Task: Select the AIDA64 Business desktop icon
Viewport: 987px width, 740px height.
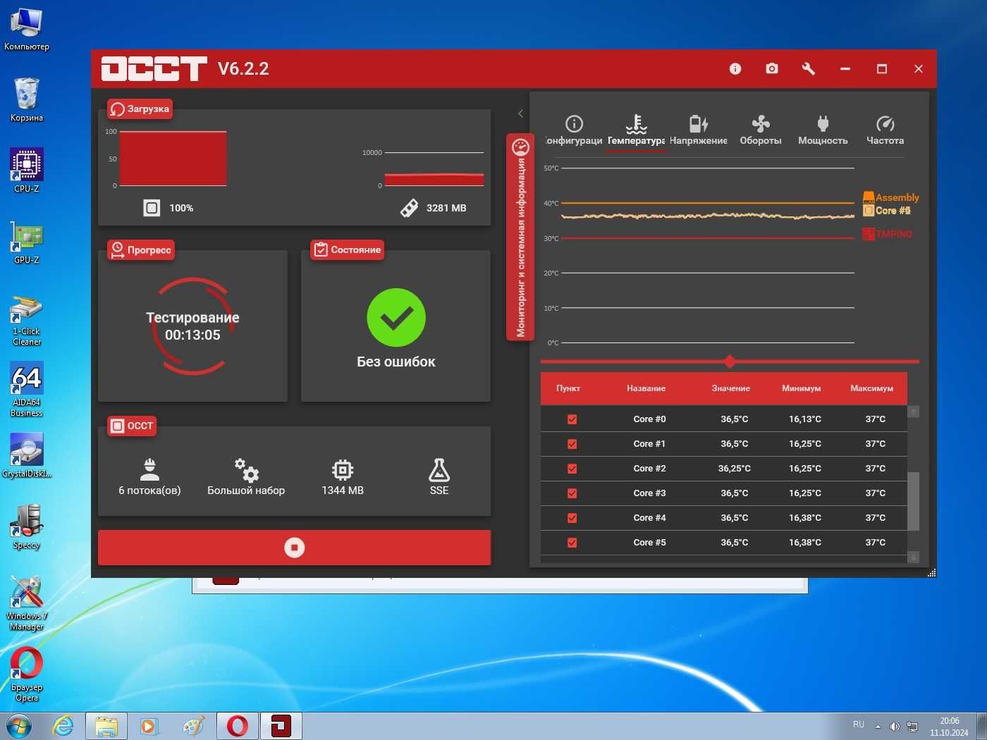Action: pyautogui.click(x=27, y=390)
